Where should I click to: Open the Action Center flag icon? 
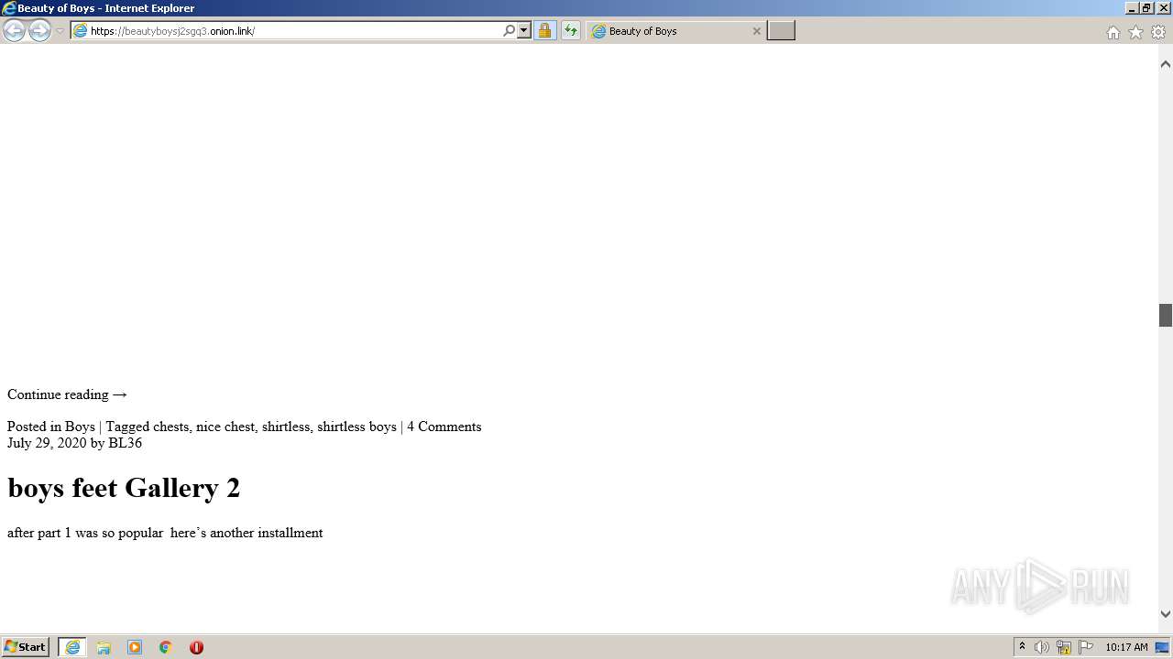1086,647
